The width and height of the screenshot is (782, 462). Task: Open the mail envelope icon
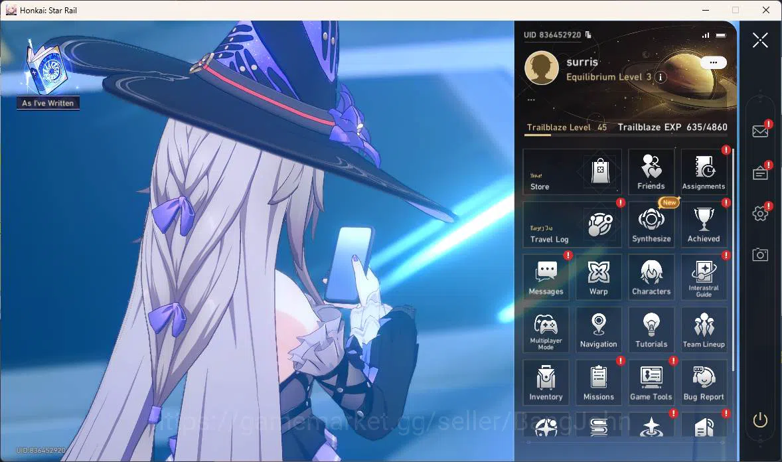[760, 131]
